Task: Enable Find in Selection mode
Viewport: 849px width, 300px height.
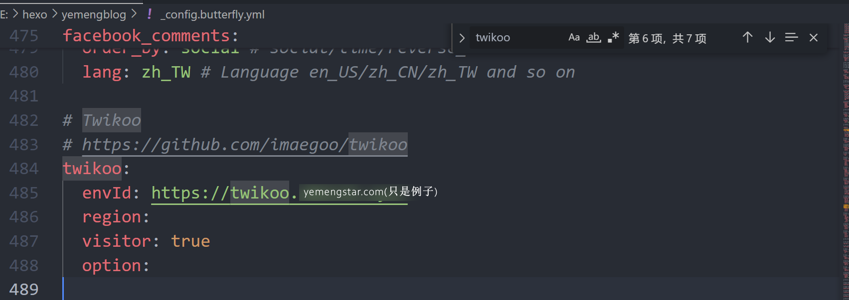Action: click(x=792, y=37)
